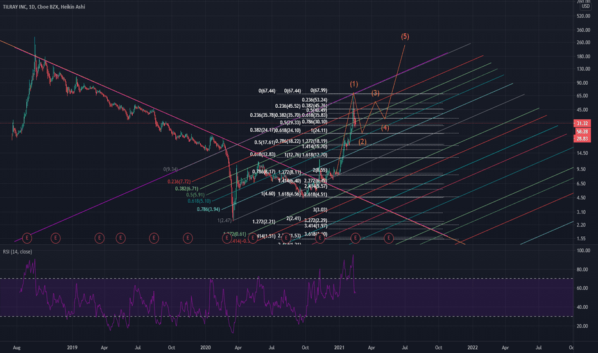Click the 1.618(4.56) Fibonacci label
Screen dimensions: 598x353
(289, 194)
